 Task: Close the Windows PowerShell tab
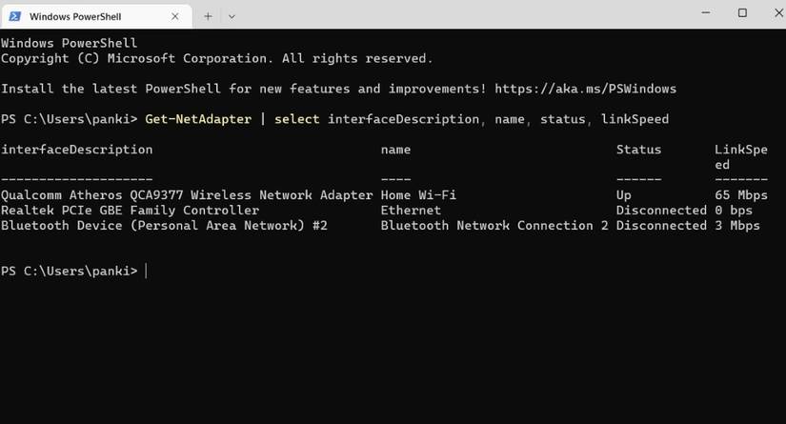click(x=177, y=16)
